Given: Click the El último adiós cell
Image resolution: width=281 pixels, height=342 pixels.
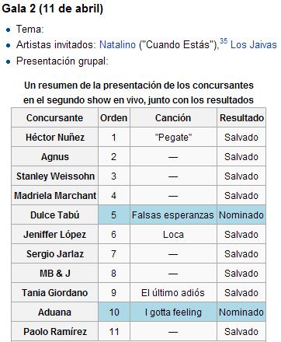Looking at the screenshot, I should (173, 293).
